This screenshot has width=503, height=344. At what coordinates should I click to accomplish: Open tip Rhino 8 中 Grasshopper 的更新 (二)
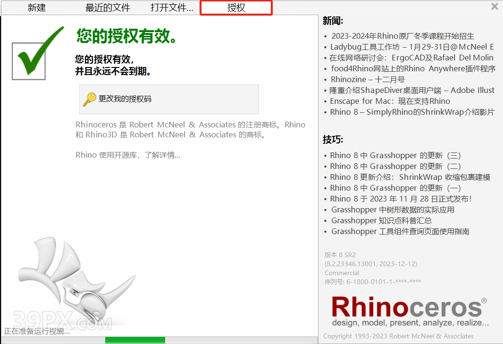(395, 167)
